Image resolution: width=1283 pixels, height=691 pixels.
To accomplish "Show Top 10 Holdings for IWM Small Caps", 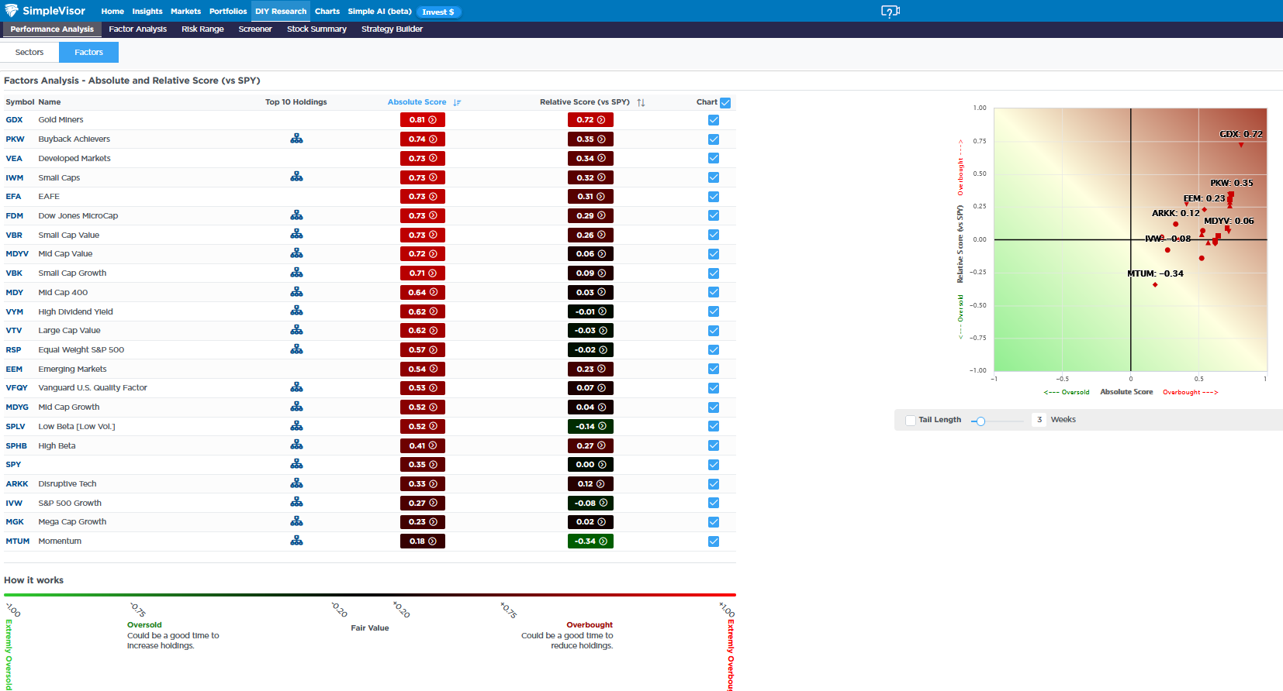I will 296,177.
